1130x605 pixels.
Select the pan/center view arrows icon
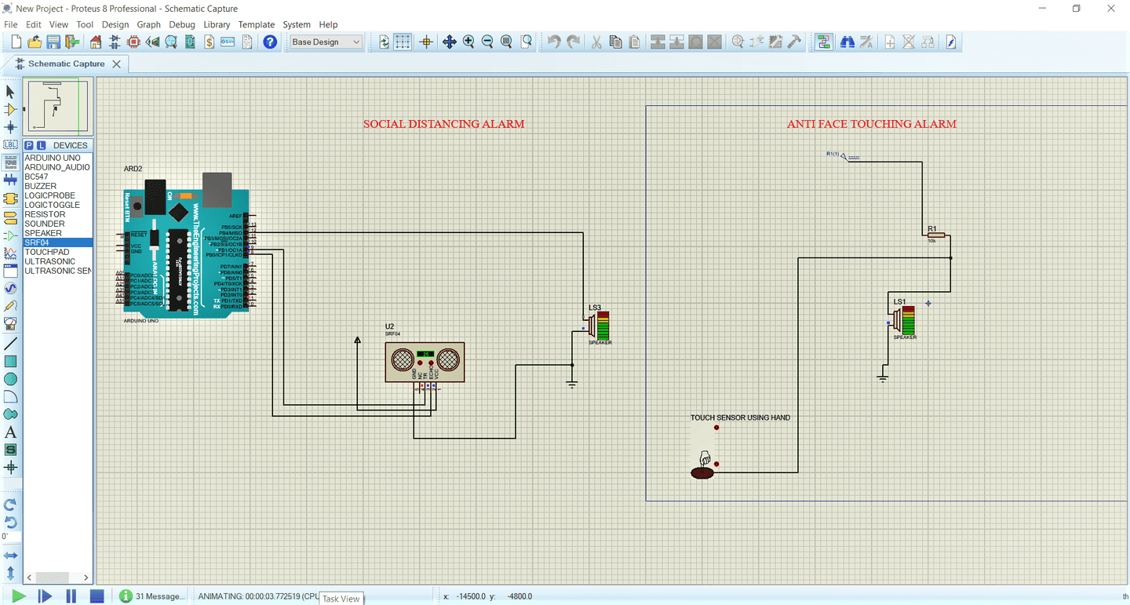[x=449, y=42]
